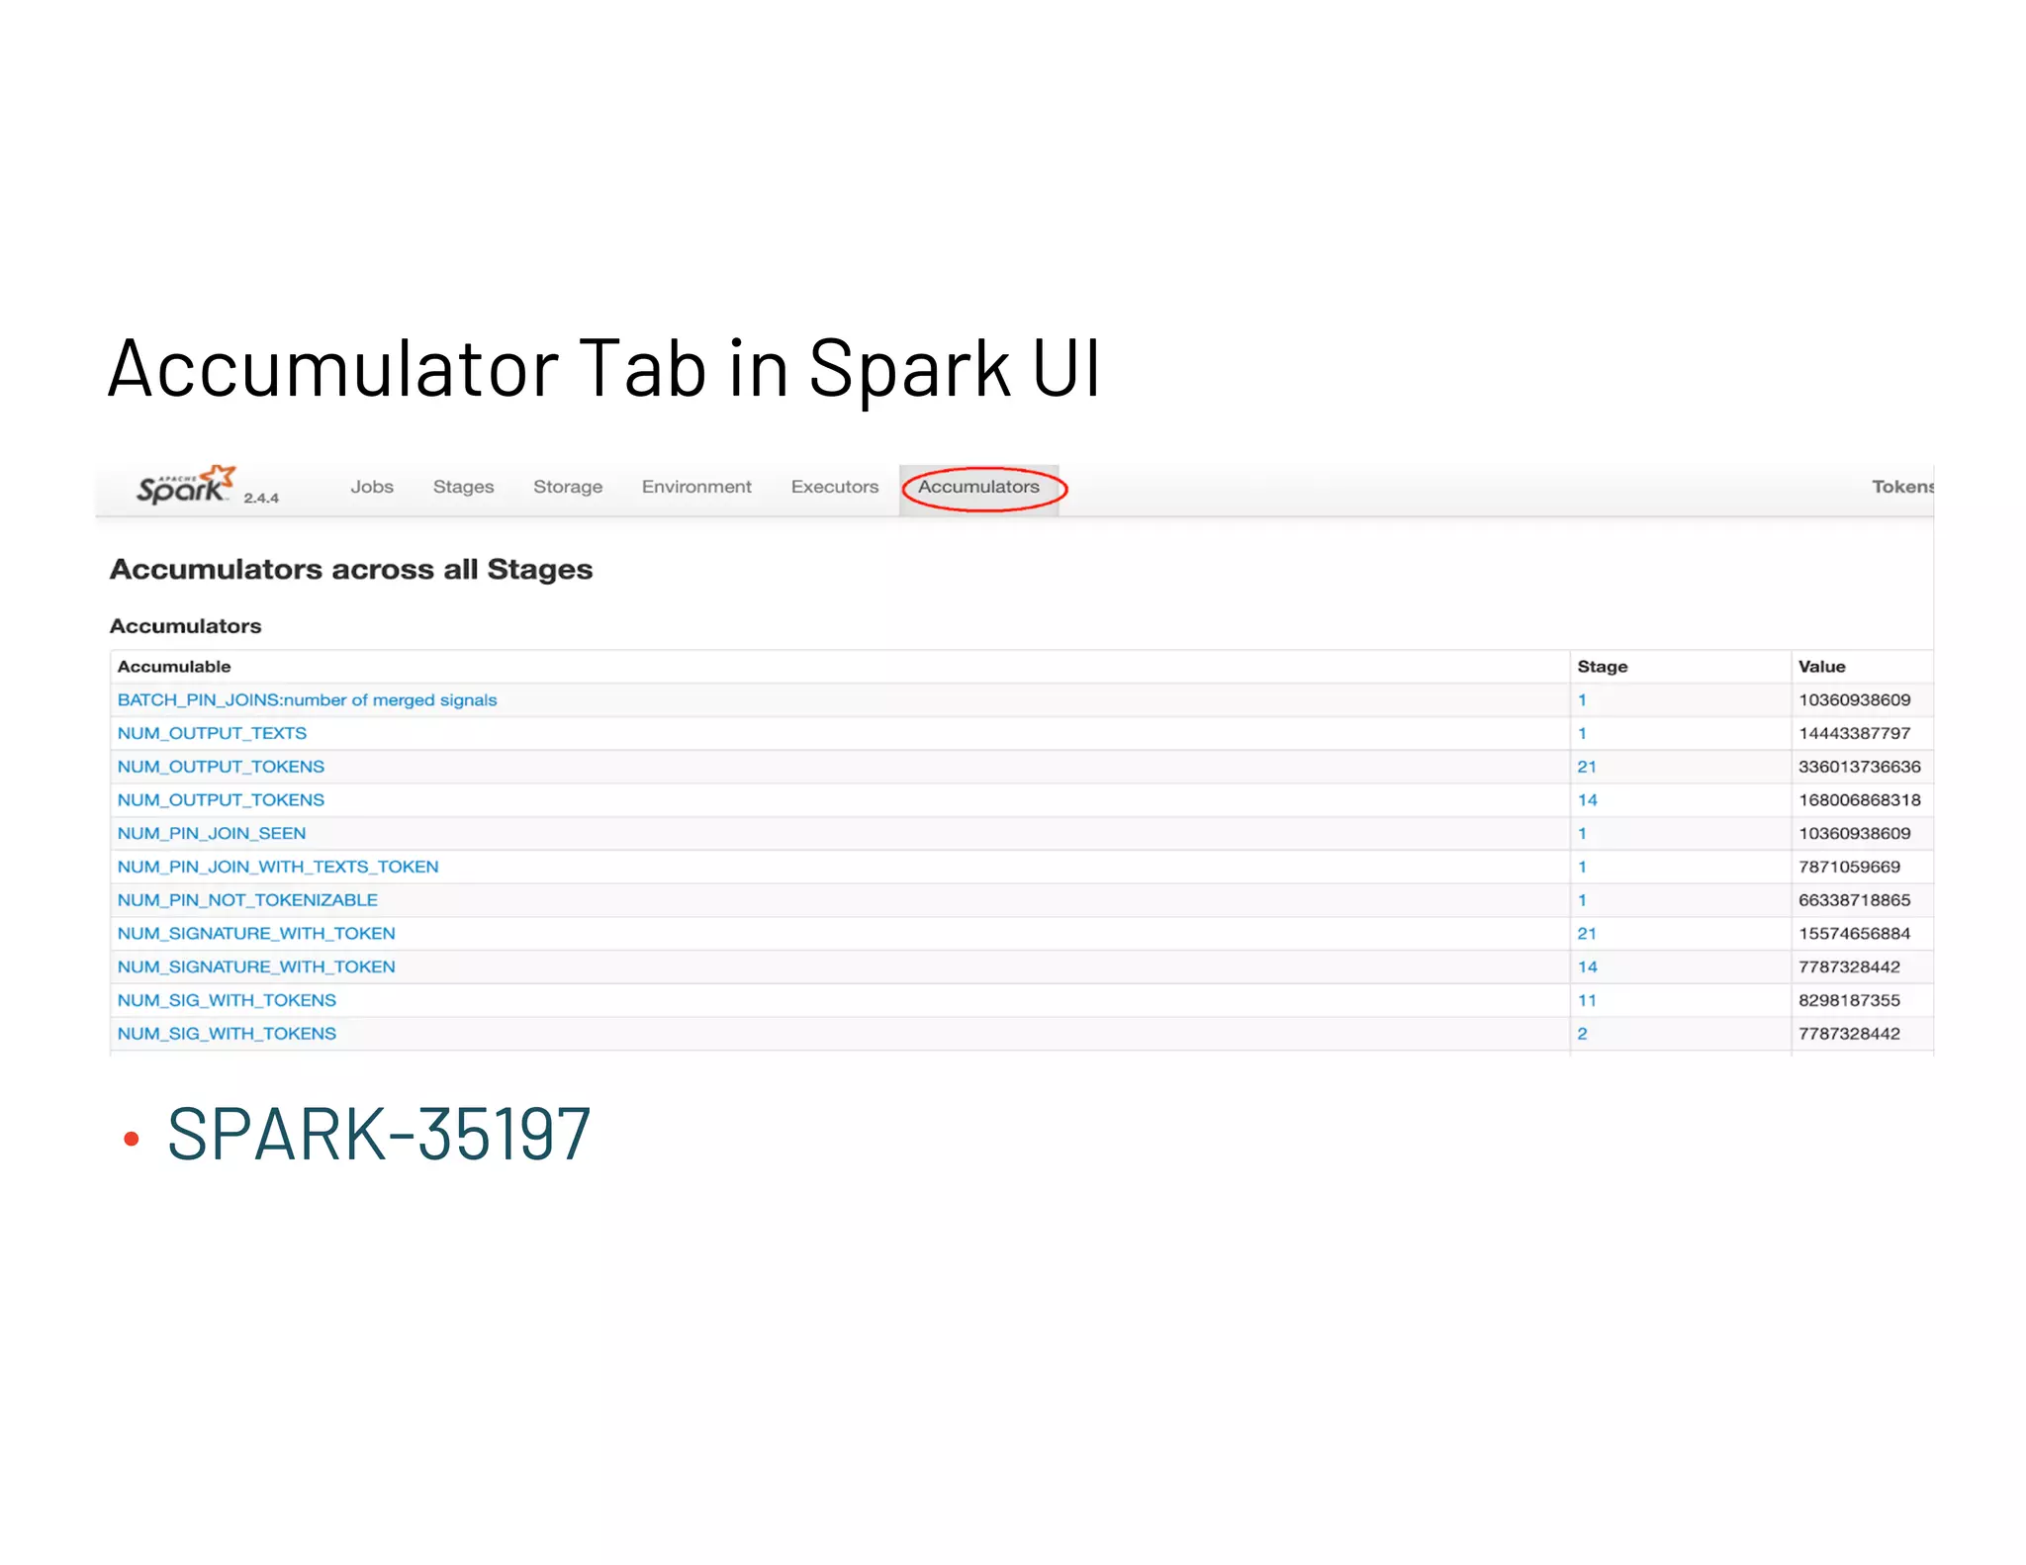2026x1565 pixels.
Task: Select value 15574656884
Action: [1854, 934]
